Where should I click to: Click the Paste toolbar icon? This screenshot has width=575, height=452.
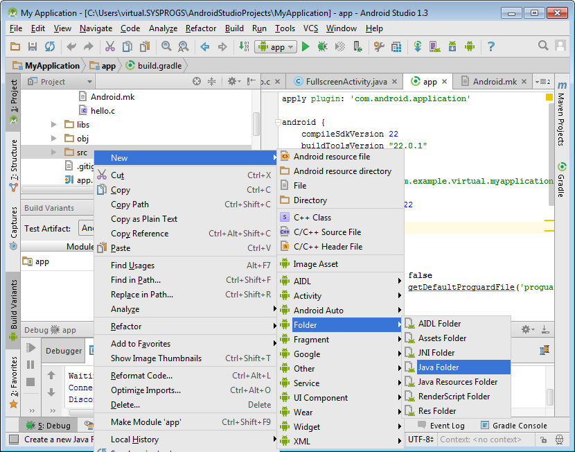coord(145,46)
